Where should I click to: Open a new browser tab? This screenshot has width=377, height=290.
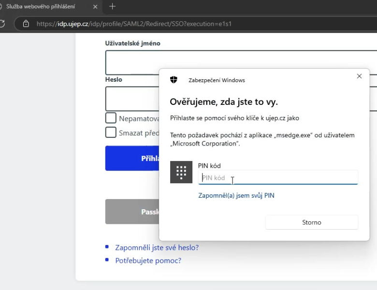click(x=113, y=7)
